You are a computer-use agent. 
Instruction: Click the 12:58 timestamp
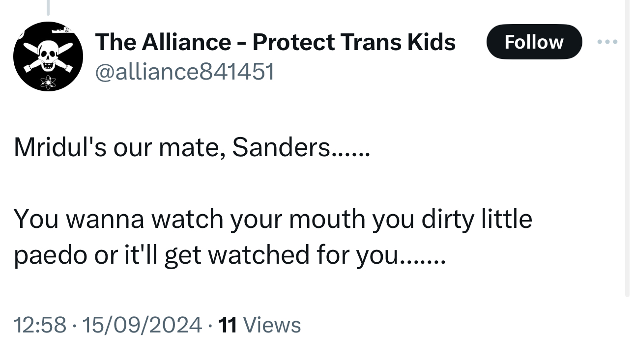click(40, 325)
